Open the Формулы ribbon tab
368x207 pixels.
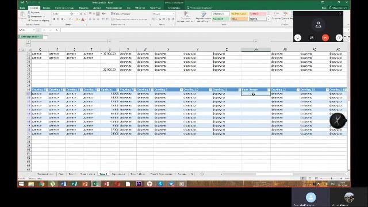(83, 7)
